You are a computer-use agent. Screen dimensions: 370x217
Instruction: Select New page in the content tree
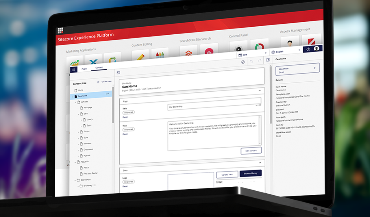tap(88, 107)
